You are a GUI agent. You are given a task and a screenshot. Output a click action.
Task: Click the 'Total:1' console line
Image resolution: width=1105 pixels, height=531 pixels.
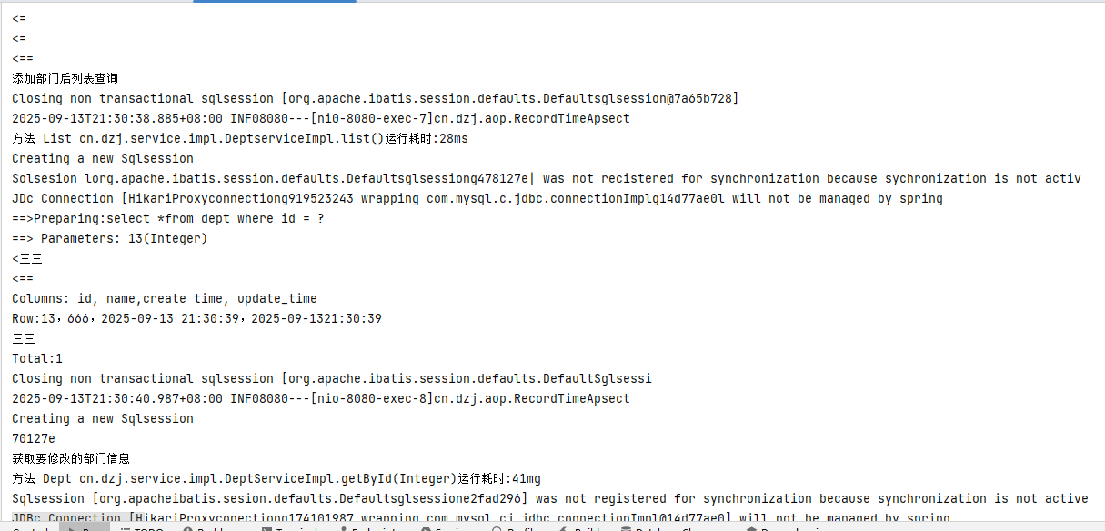pyautogui.click(x=37, y=358)
